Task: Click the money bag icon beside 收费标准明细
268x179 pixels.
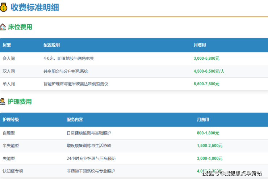Action: tap(4, 7)
